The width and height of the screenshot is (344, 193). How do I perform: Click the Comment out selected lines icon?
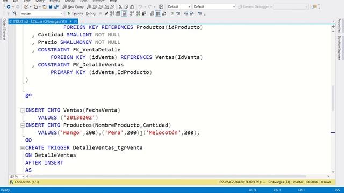172,13
